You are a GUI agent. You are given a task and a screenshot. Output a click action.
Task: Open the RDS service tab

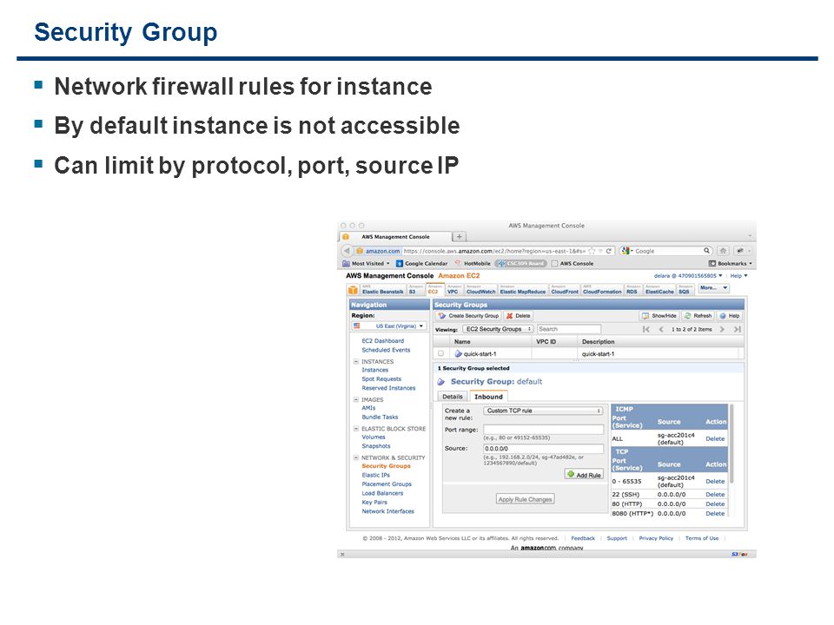pyautogui.click(x=632, y=290)
